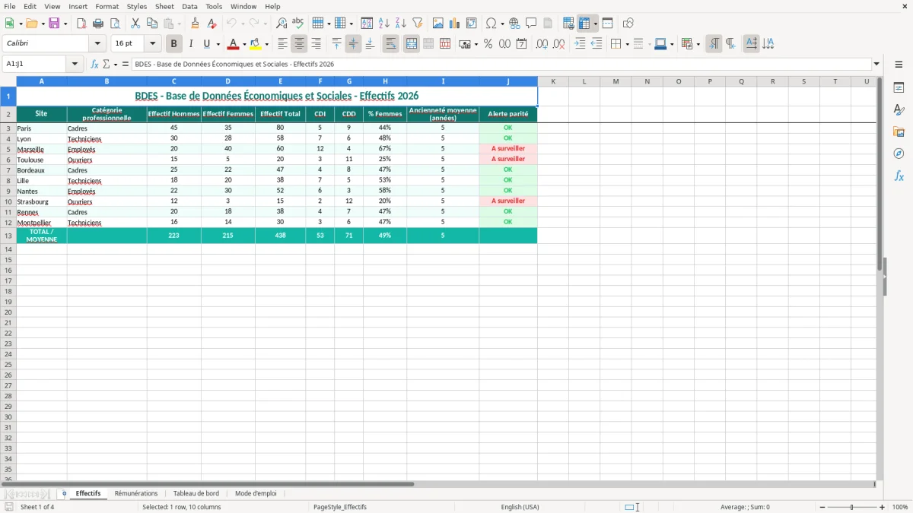
Task: Click the Save document icon
Action: 54,24
